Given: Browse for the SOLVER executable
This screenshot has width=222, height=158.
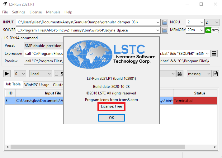Looking at the screenshot, I should point(164,30).
